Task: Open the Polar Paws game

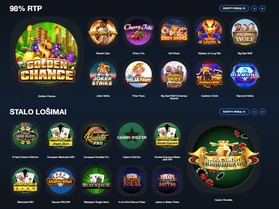Action: tap(139, 74)
